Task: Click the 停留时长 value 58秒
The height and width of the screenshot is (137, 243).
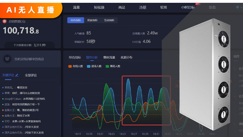Action: coord(91,42)
